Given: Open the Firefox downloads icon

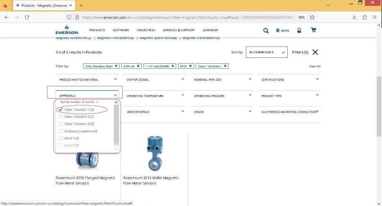Looking at the screenshot, I should point(354,17).
